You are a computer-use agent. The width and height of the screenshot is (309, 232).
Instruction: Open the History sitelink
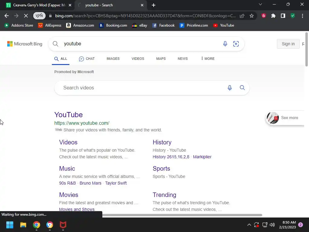[162, 142]
